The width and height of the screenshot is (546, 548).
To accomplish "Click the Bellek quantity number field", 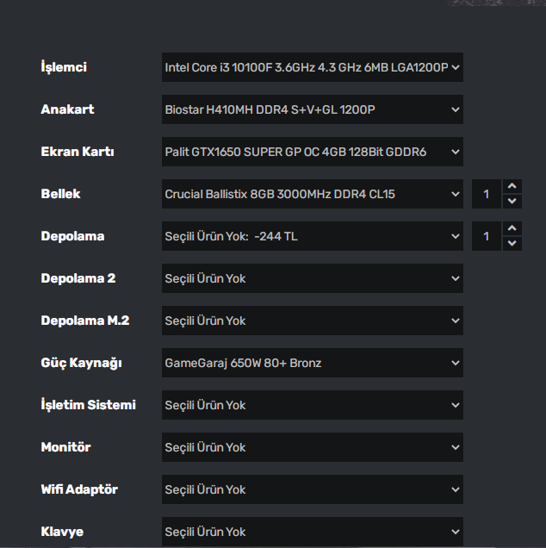I will 487,194.
